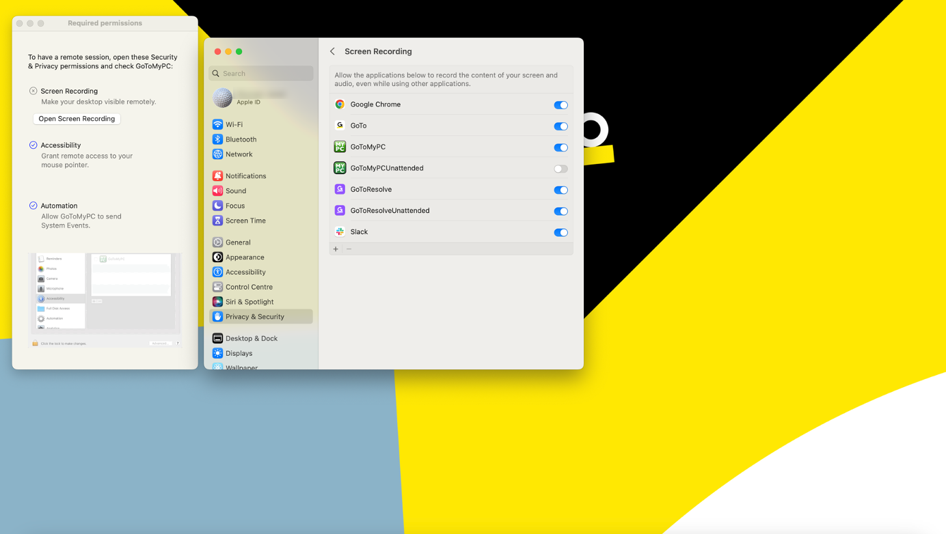Select the Focus icon
Viewport: 946px width, 534px height.
pos(218,206)
